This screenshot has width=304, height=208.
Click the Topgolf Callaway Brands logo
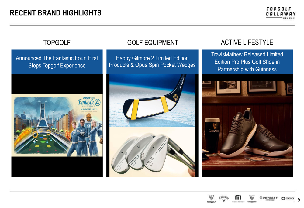[281, 13]
